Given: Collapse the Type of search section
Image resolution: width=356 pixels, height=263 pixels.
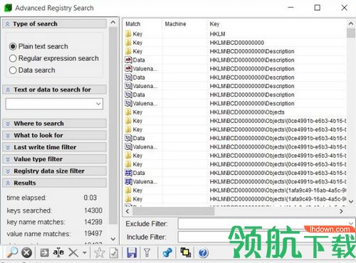Looking at the screenshot, I should click(x=54, y=24).
